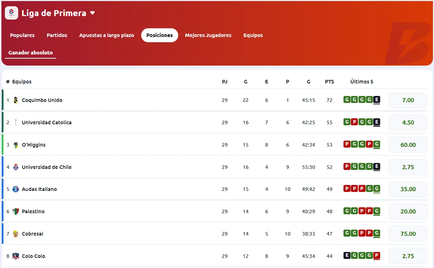This screenshot has height=268, width=434.
Task: Select the 7.00 odds for Coquimbo Unido
Action: [408, 100]
